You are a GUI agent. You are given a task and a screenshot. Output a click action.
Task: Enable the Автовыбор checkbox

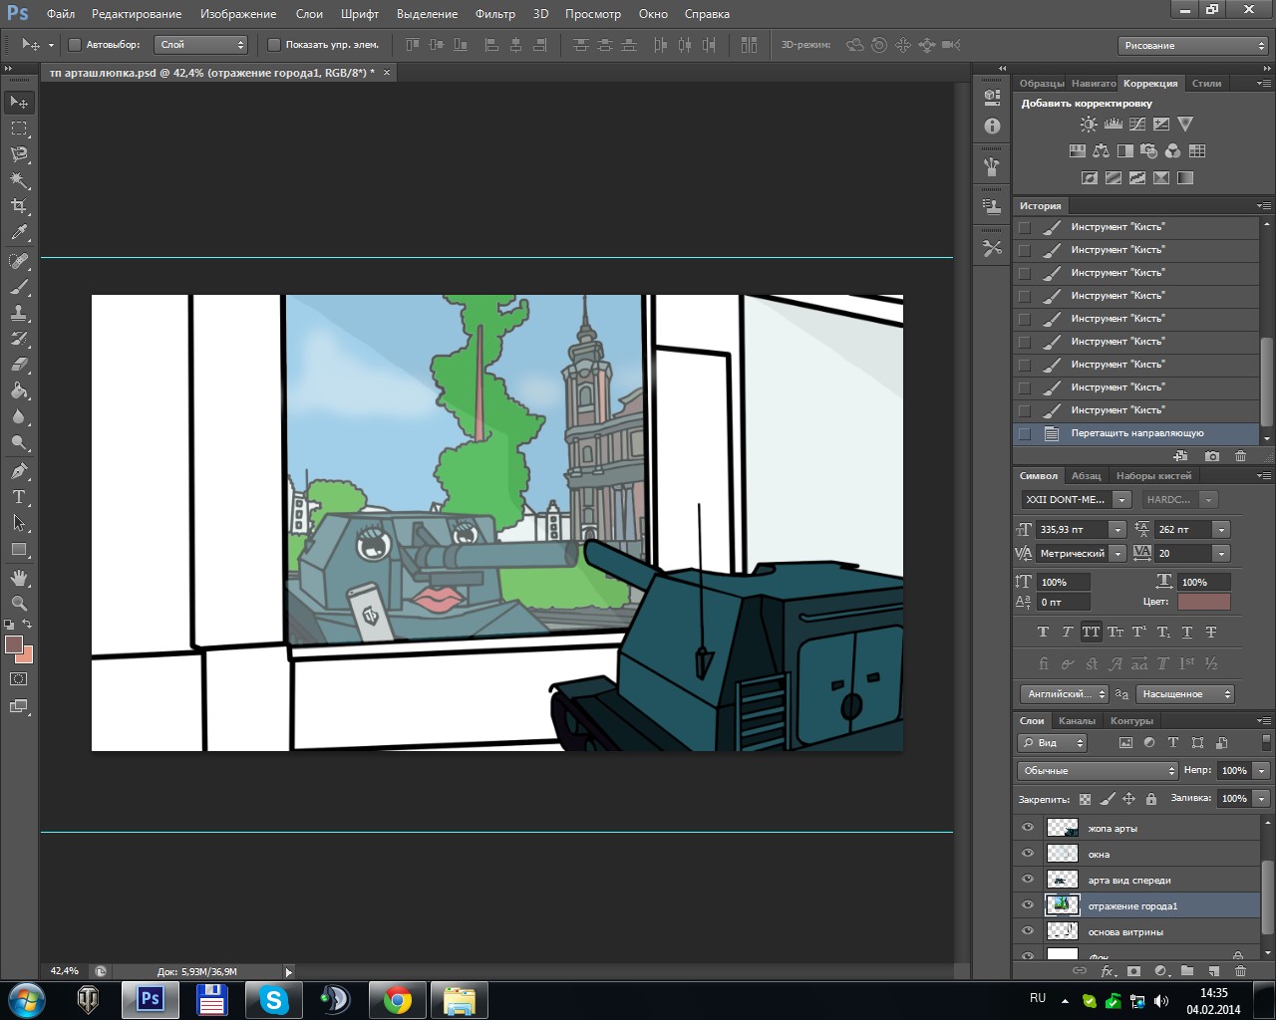click(75, 45)
